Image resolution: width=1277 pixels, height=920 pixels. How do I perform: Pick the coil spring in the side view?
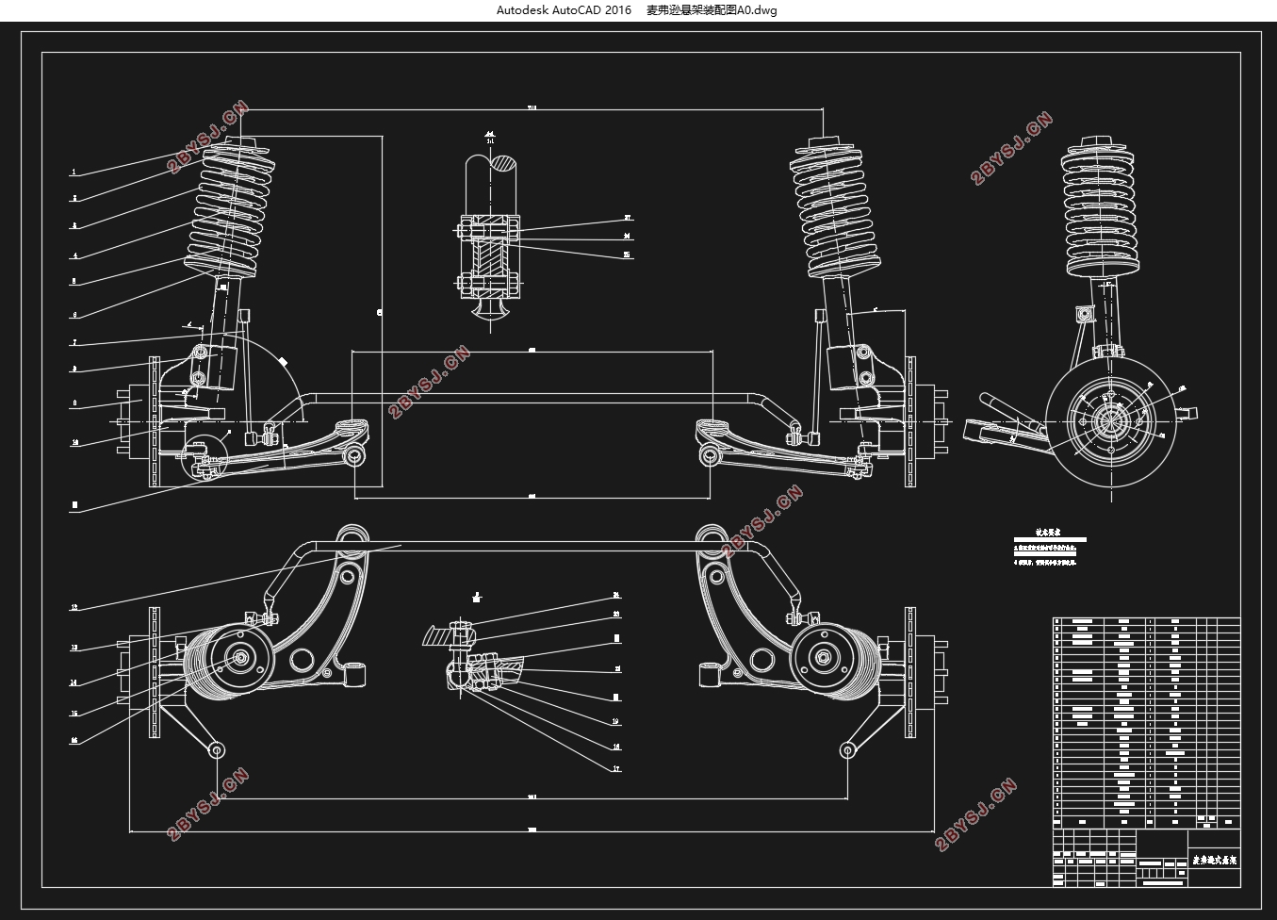pyautogui.click(x=1102, y=208)
